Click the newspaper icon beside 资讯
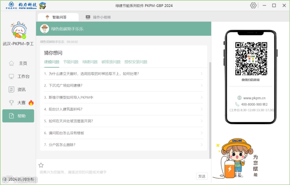Image resolution: width=290 pixels, height=185 pixels. coord(12,90)
